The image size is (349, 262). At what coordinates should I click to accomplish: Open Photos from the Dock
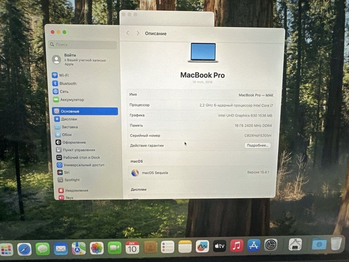pos(97,248)
